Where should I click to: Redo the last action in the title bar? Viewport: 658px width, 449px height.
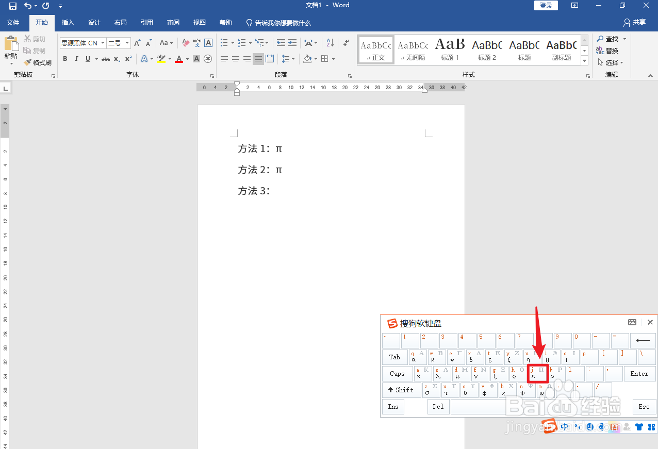[46, 6]
